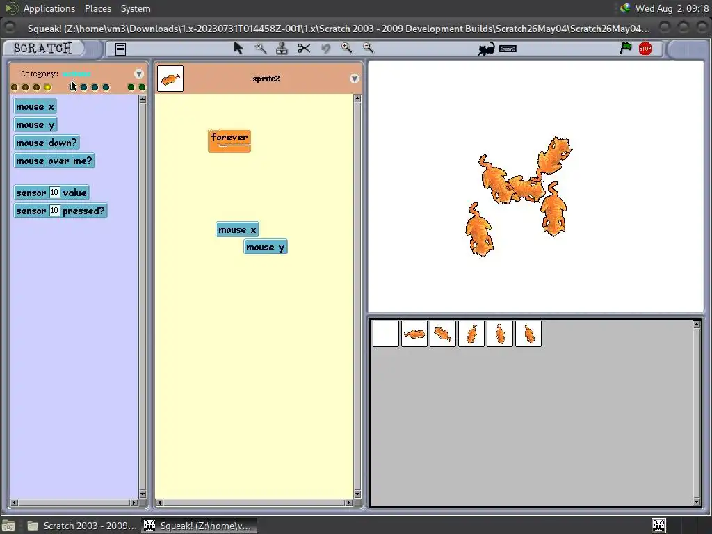Select the zoom out magnifier tool

pyautogui.click(x=369, y=48)
